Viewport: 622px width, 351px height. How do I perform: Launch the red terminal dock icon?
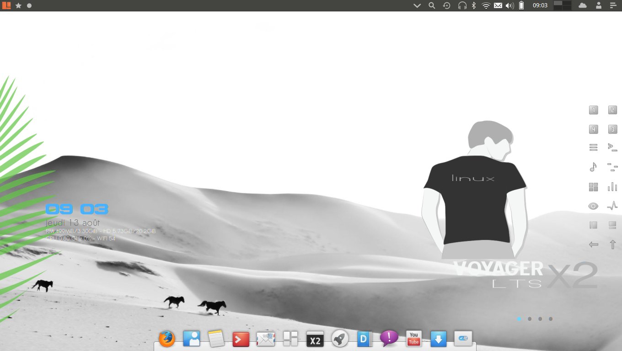[241, 339]
